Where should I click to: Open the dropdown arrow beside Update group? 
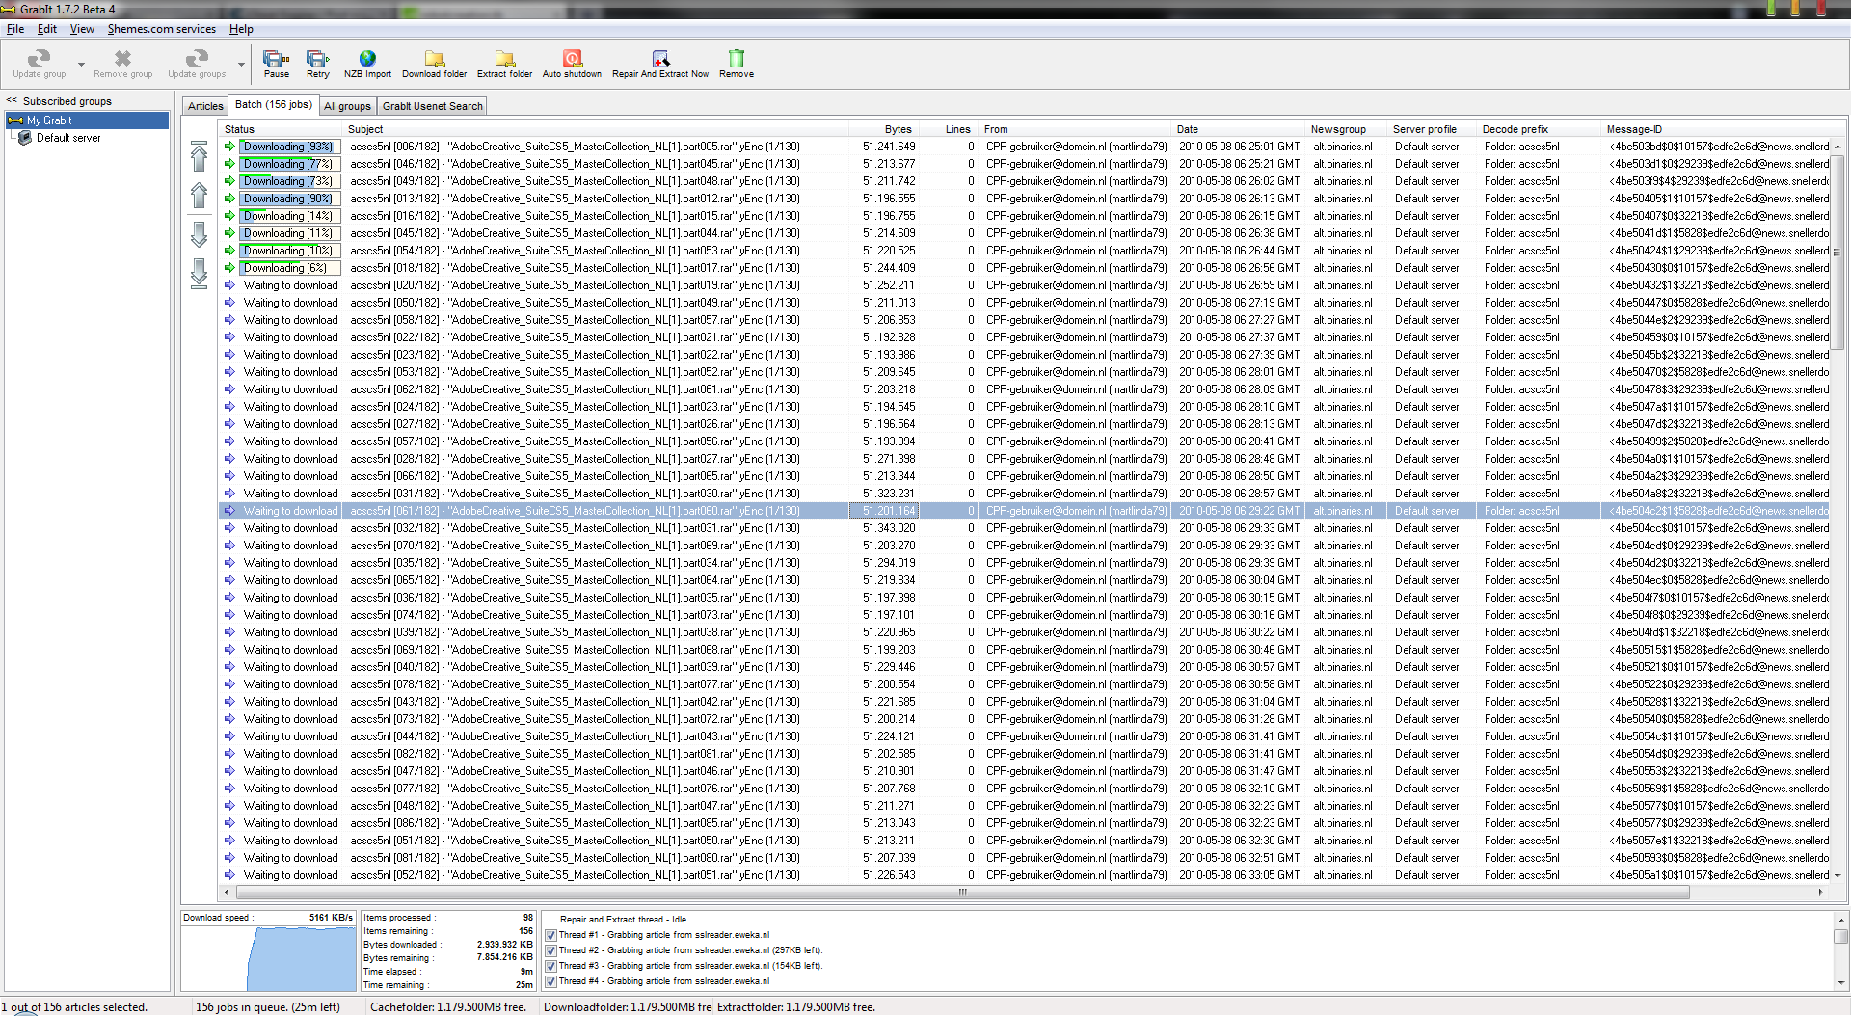(x=81, y=65)
